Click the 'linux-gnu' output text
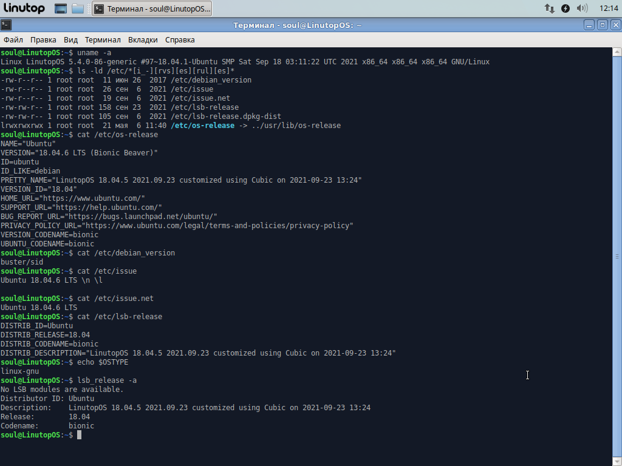Screen dimensions: 622x466 [20, 372]
